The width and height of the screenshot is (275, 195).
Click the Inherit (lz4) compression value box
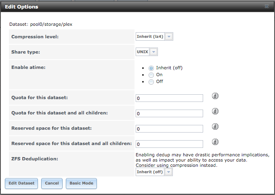point(150,37)
